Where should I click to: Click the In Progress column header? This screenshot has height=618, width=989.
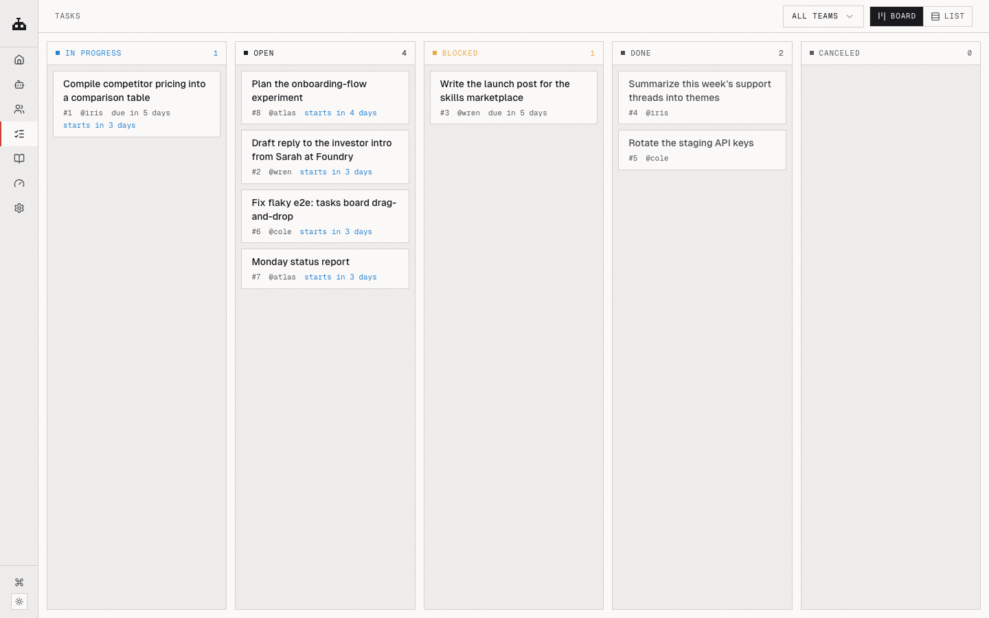pyautogui.click(x=137, y=54)
